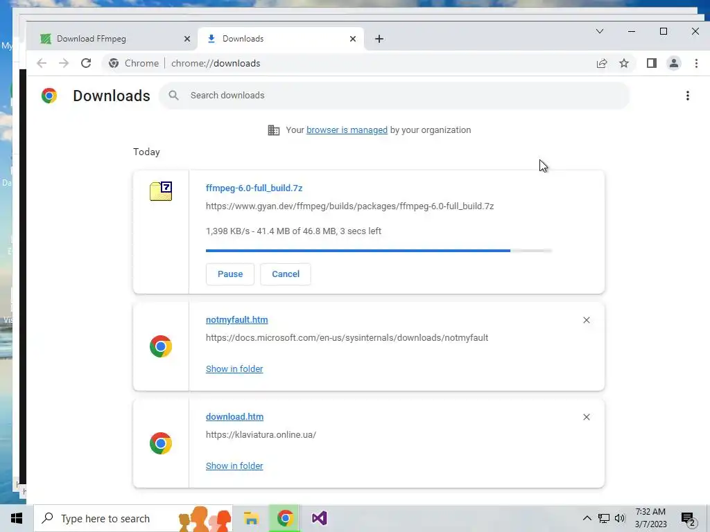Viewport: 710px width, 532px height.
Task: Open the Downloads page more actions menu
Action: (x=687, y=96)
